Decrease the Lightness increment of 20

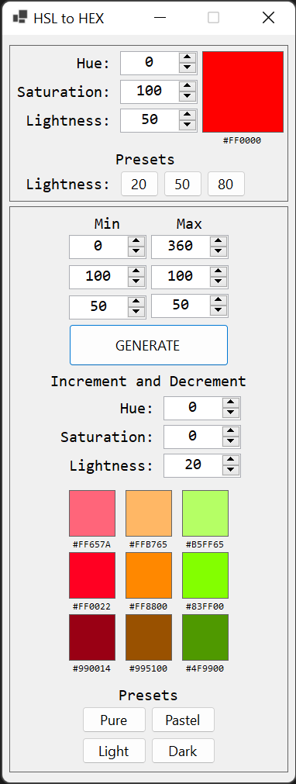coord(231,471)
